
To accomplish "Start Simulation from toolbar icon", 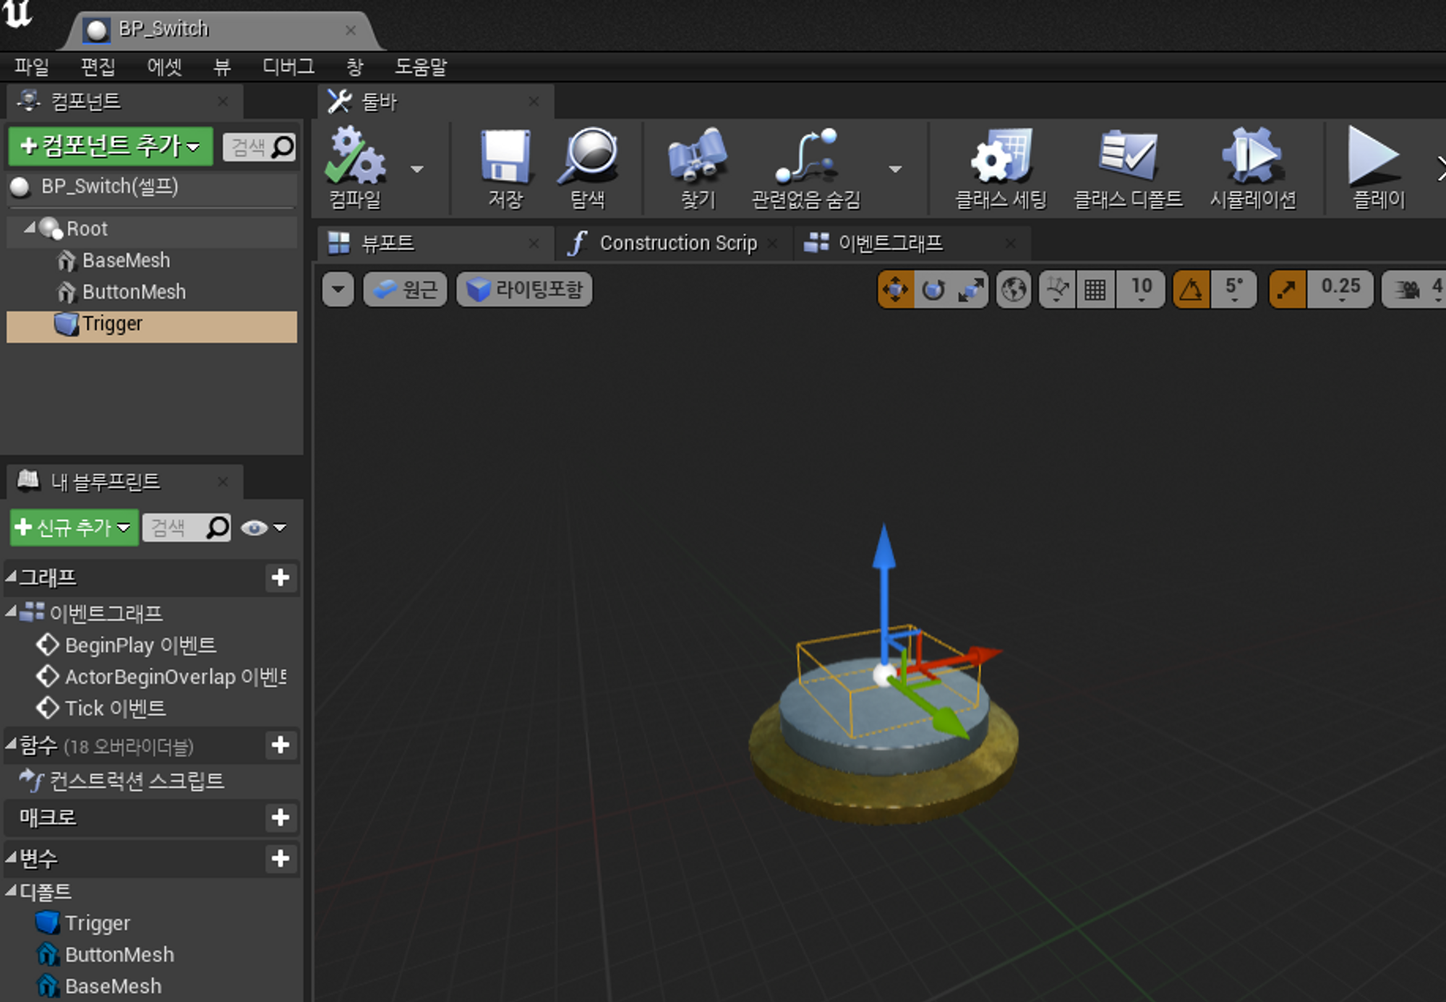I will 1252,156.
